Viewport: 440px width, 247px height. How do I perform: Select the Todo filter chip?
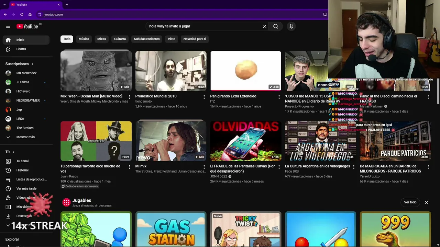point(67,39)
